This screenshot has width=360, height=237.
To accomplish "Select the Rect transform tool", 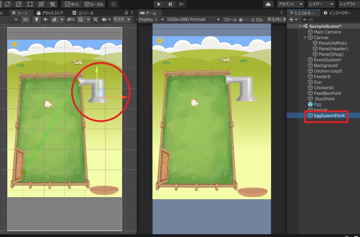I will (30, 4).
